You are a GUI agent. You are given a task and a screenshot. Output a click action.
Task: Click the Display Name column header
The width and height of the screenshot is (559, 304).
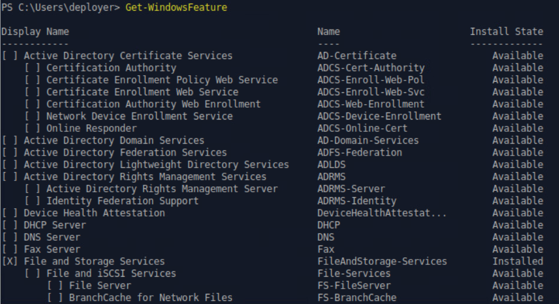click(x=35, y=31)
